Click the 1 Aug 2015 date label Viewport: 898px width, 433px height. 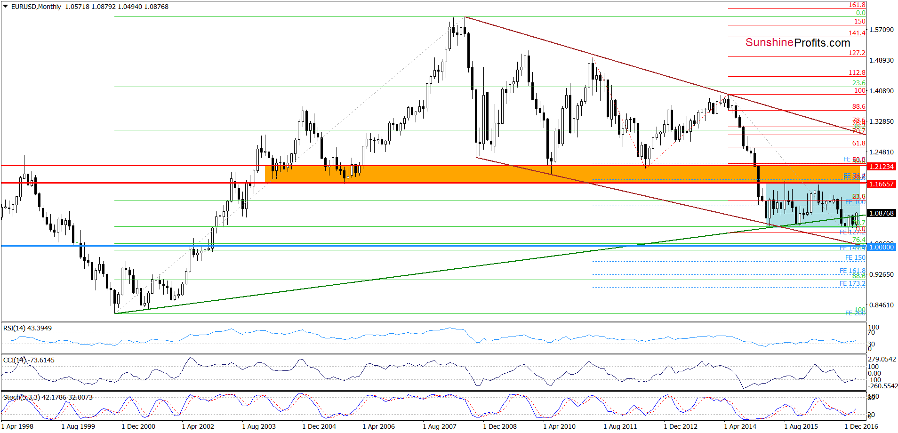(801, 426)
